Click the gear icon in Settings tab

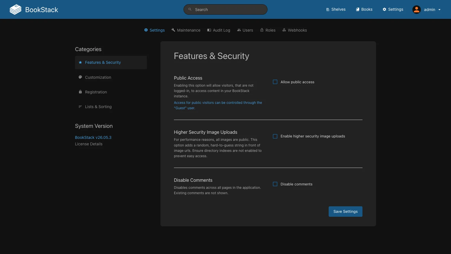(x=146, y=30)
